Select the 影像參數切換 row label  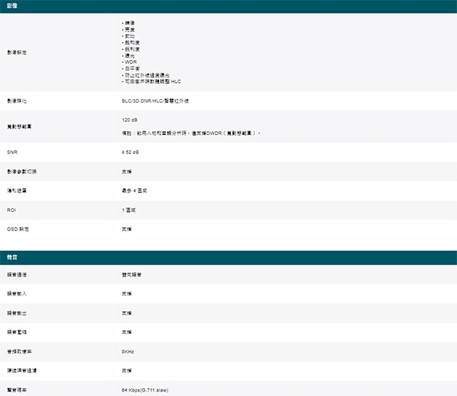pos(22,172)
